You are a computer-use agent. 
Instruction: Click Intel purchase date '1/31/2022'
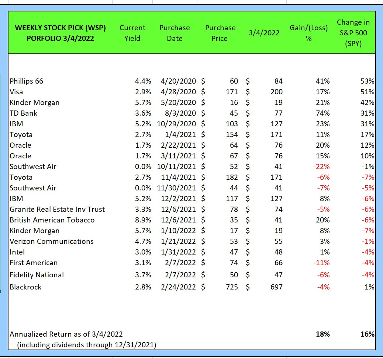tap(178, 252)
